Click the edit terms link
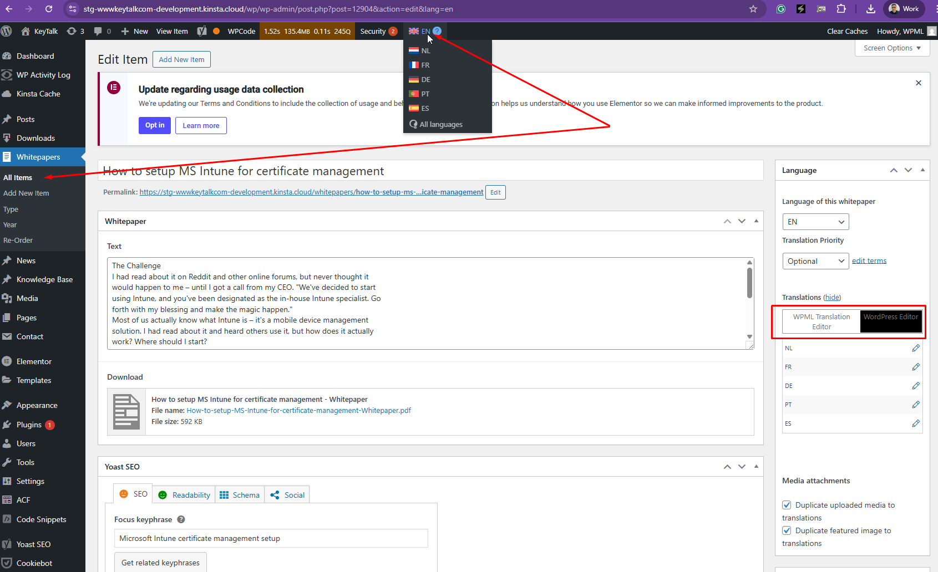 point(869,261)
